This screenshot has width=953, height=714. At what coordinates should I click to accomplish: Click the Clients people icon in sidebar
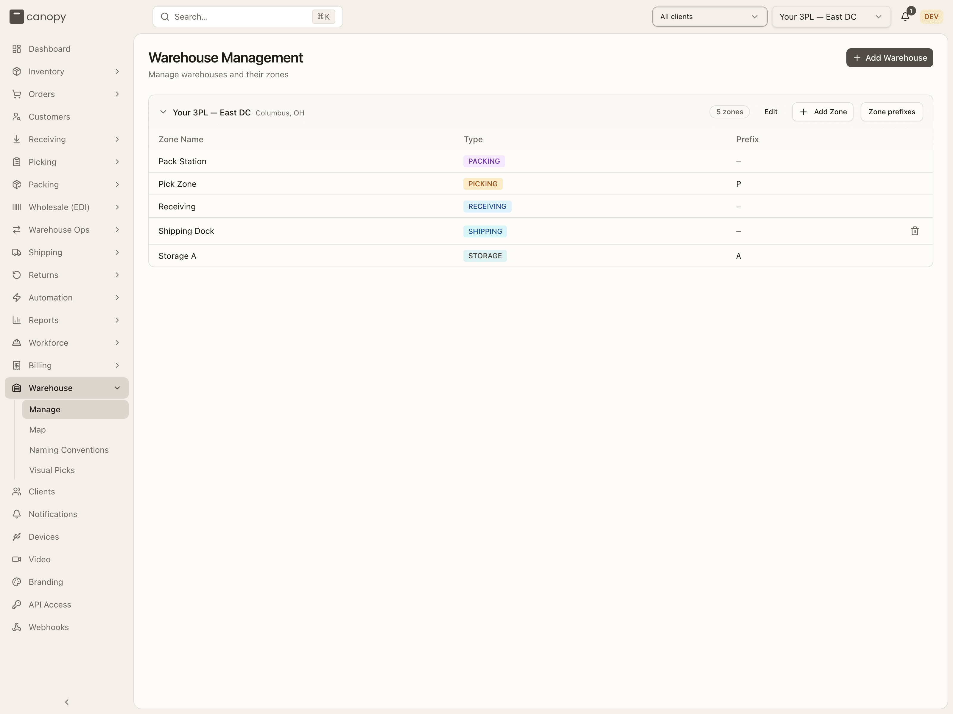tap(17, 491)
